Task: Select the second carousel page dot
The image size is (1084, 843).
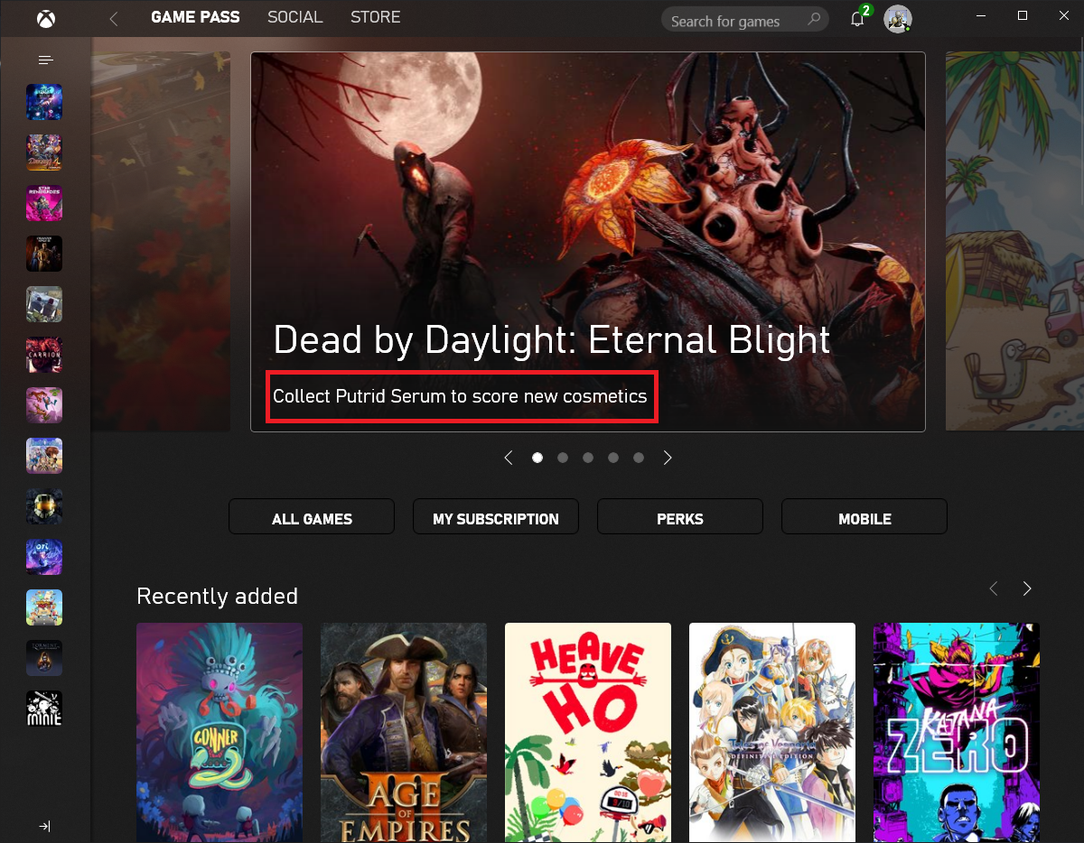Action: 563,458
